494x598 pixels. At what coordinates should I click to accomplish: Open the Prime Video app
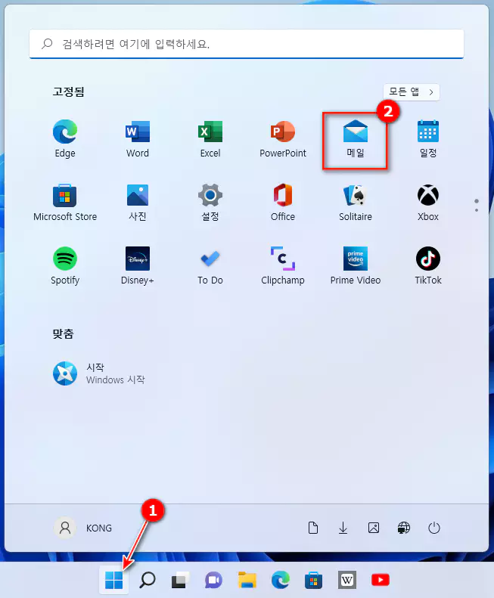(x=355, y=266)
